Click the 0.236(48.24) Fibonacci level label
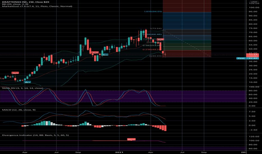Image resolution: width=262 pixels, height=154 pixels. tap(152, 50)
